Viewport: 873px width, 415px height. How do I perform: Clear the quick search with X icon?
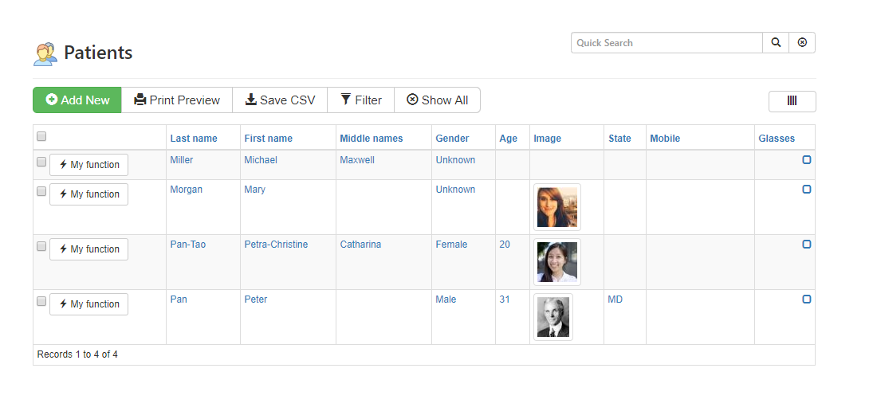tap(802, 43)
